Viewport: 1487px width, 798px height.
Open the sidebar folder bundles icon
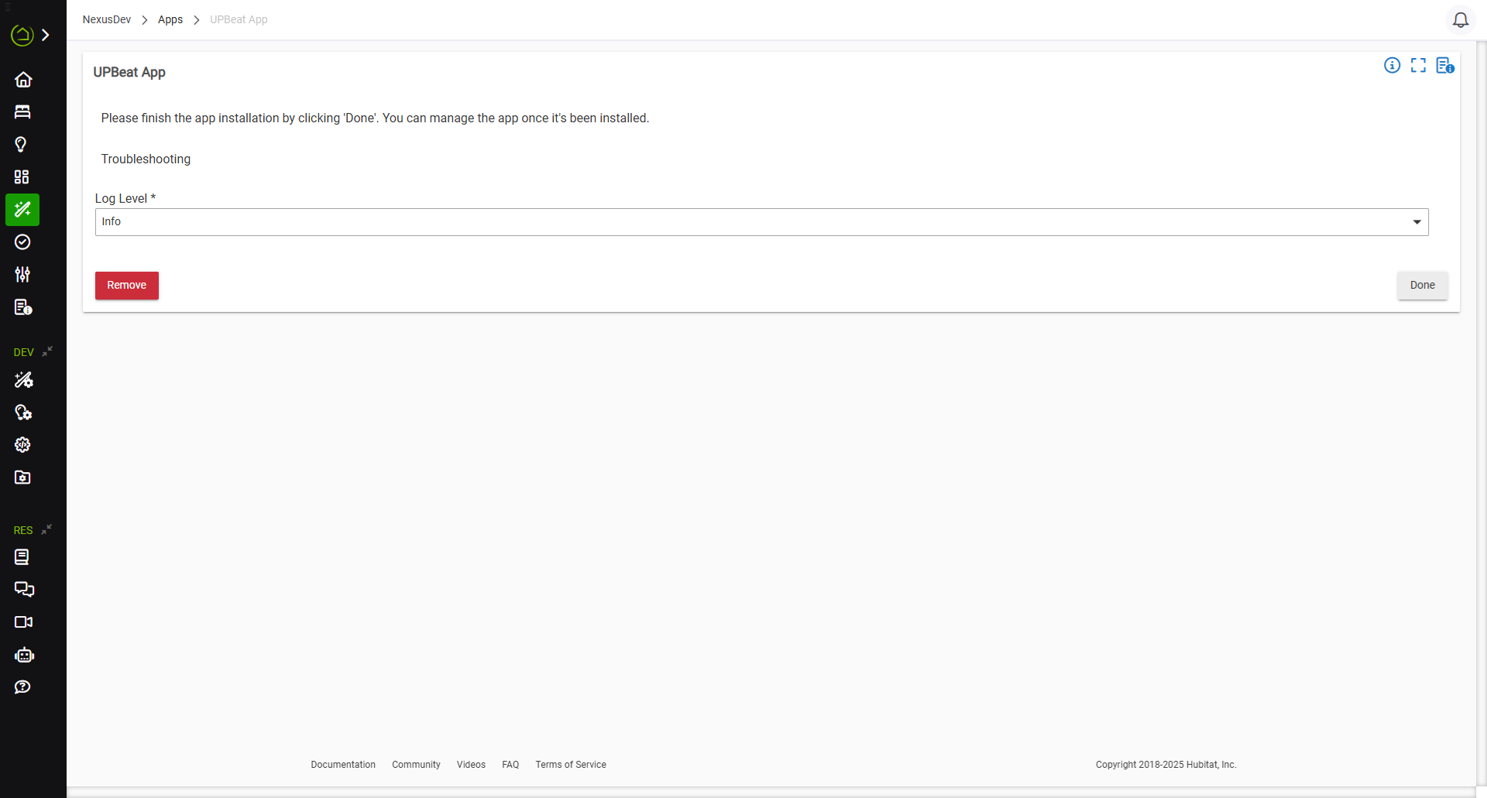pyautogui.click(x=22, y=478)
